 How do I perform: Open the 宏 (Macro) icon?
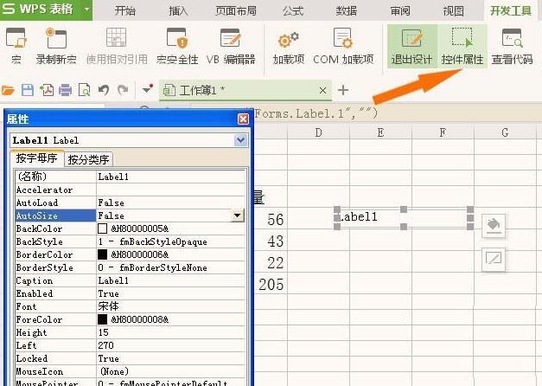point(16,46)
